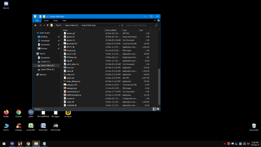This screenshot has width=261, height=147.
Task: Open Discord desktop shortcut
Action: click(6, 5)
